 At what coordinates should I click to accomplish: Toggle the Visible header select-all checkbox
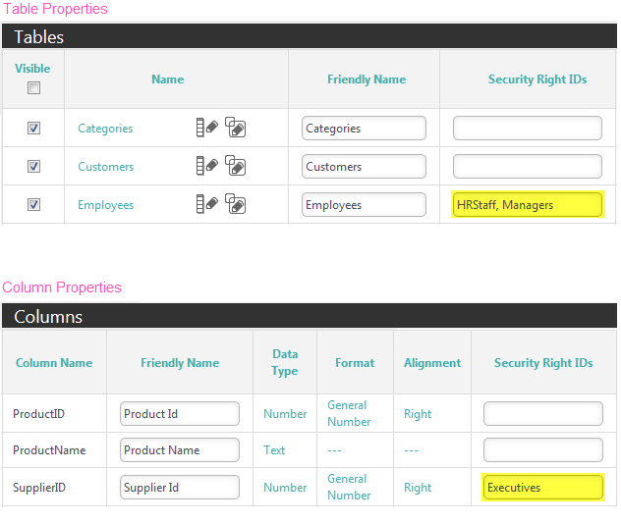click(33, 87)
